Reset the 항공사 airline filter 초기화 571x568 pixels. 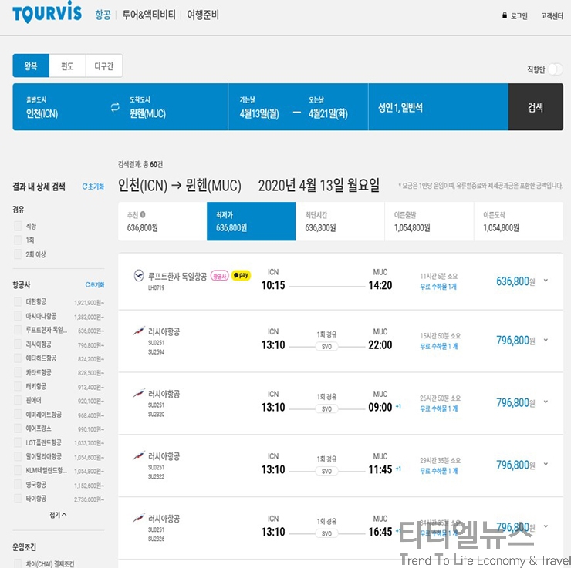tap(95, 284)
